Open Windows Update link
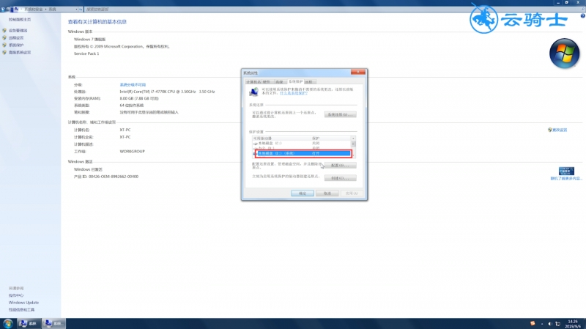 pyautogui.click(x=23, y=303)
